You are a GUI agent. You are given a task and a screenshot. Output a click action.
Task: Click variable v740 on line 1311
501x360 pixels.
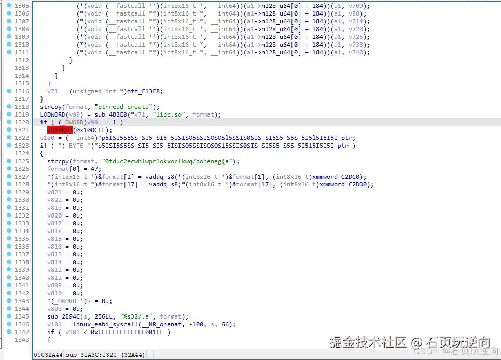pos(356,52)
